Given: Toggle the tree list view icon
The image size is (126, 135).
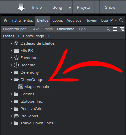Looking at the screenshot, I should 122,29.
